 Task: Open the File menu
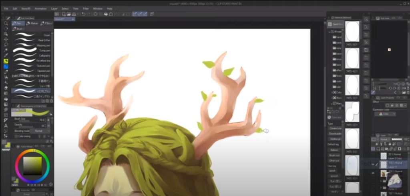point(6,9)
